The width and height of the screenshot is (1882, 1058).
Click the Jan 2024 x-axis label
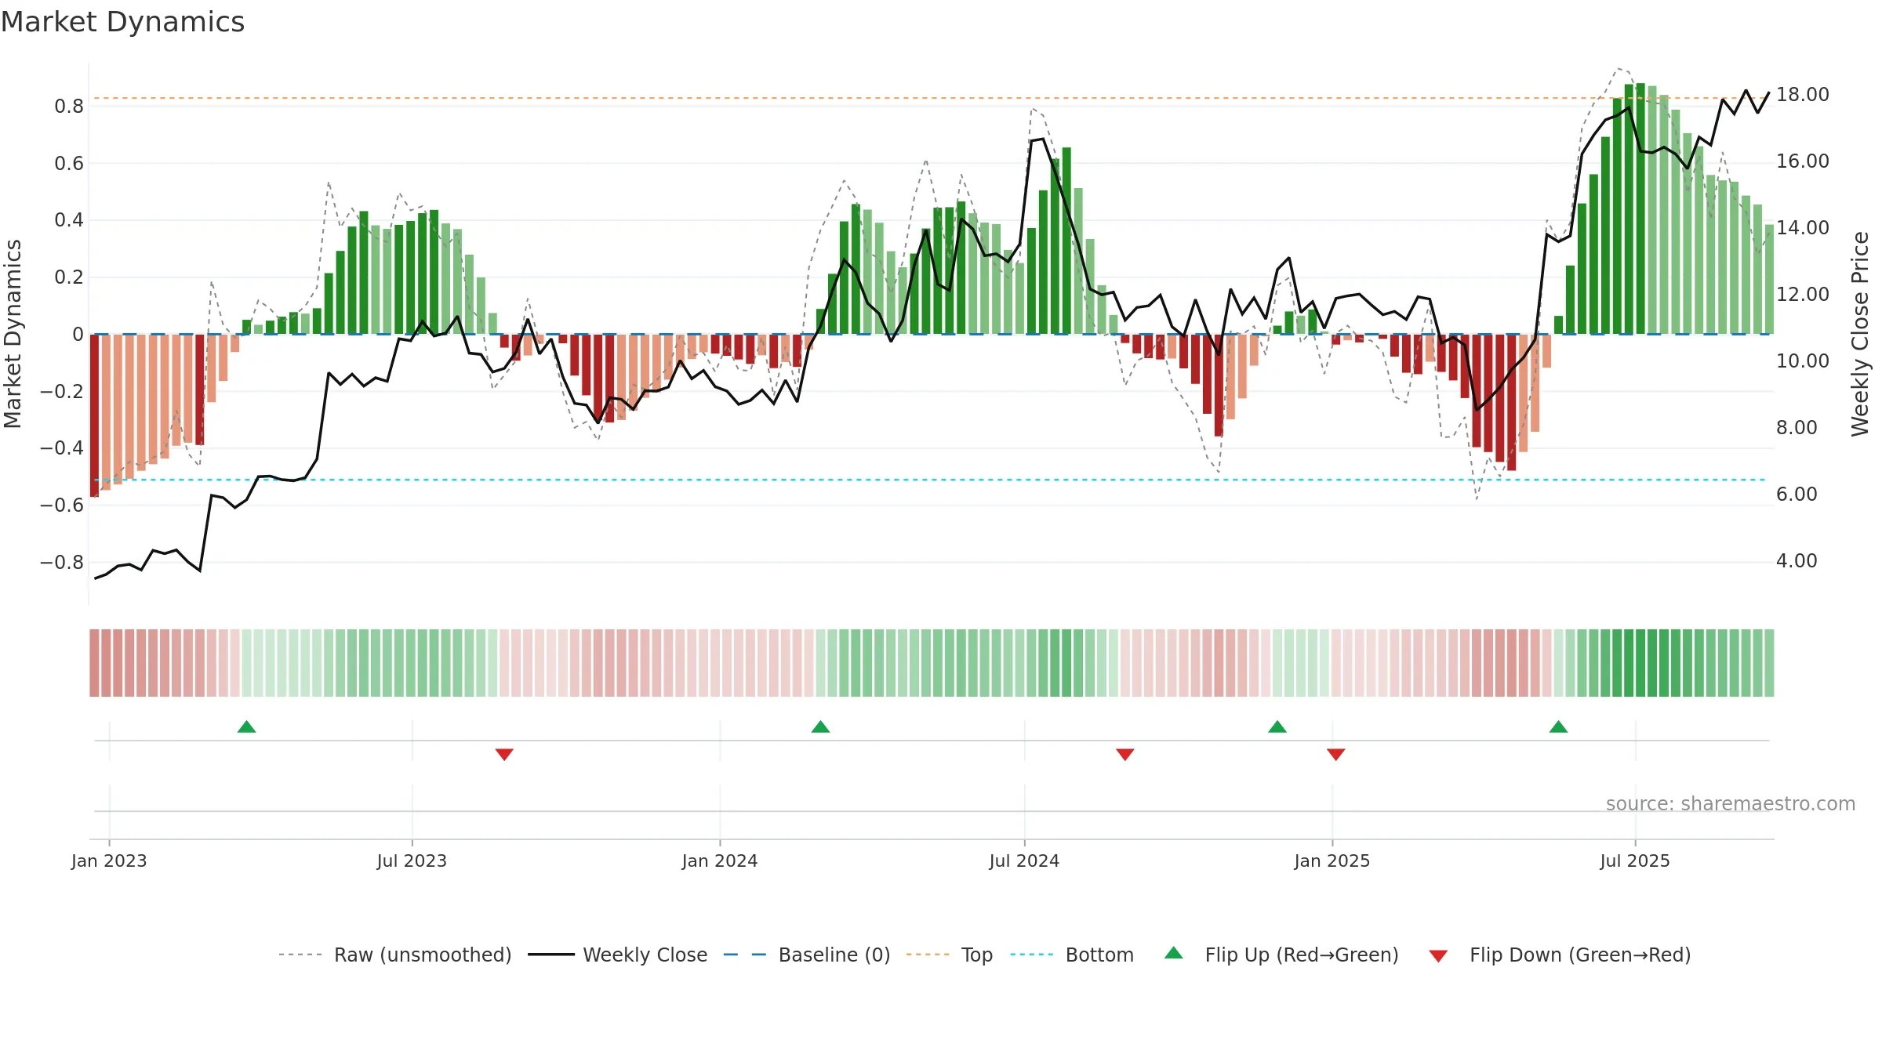[x=720, y=861]
